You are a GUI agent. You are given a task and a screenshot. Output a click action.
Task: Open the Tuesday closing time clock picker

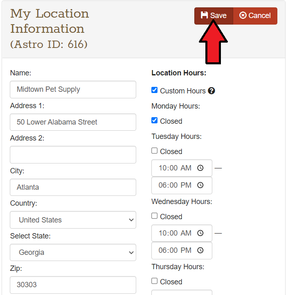[x=200, y=185]
